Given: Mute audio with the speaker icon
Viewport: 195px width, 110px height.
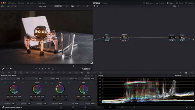Looking at the screenshot, I should (x=11, y=69).
